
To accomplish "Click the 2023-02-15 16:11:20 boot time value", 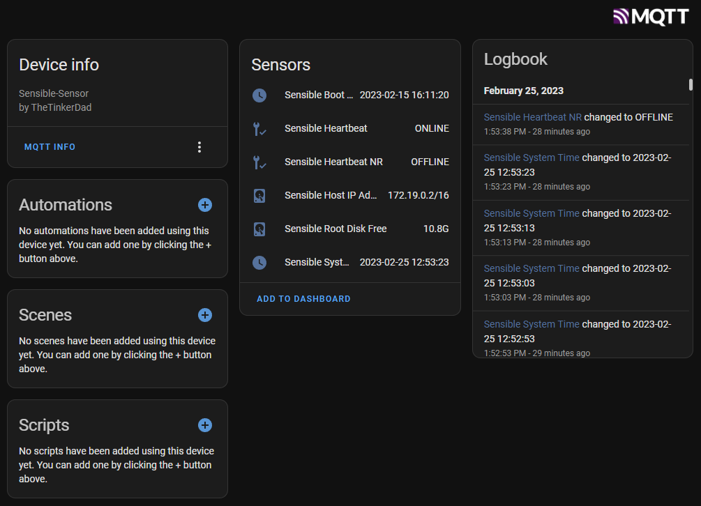I will pyautogui.click(x=404, y=95).
